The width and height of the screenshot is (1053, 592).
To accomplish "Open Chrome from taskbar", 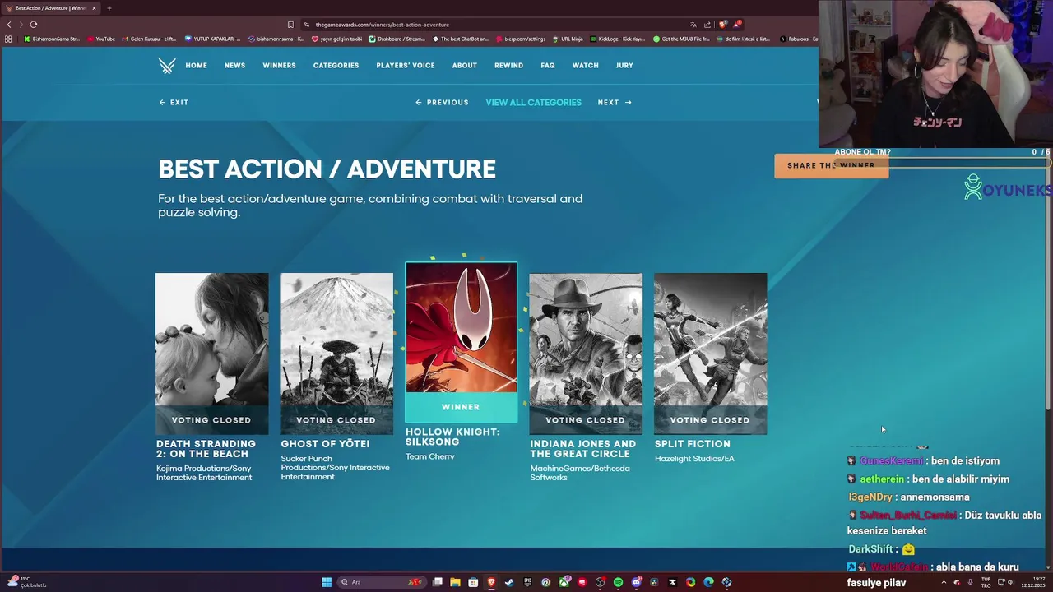I will tap(690, 582).
